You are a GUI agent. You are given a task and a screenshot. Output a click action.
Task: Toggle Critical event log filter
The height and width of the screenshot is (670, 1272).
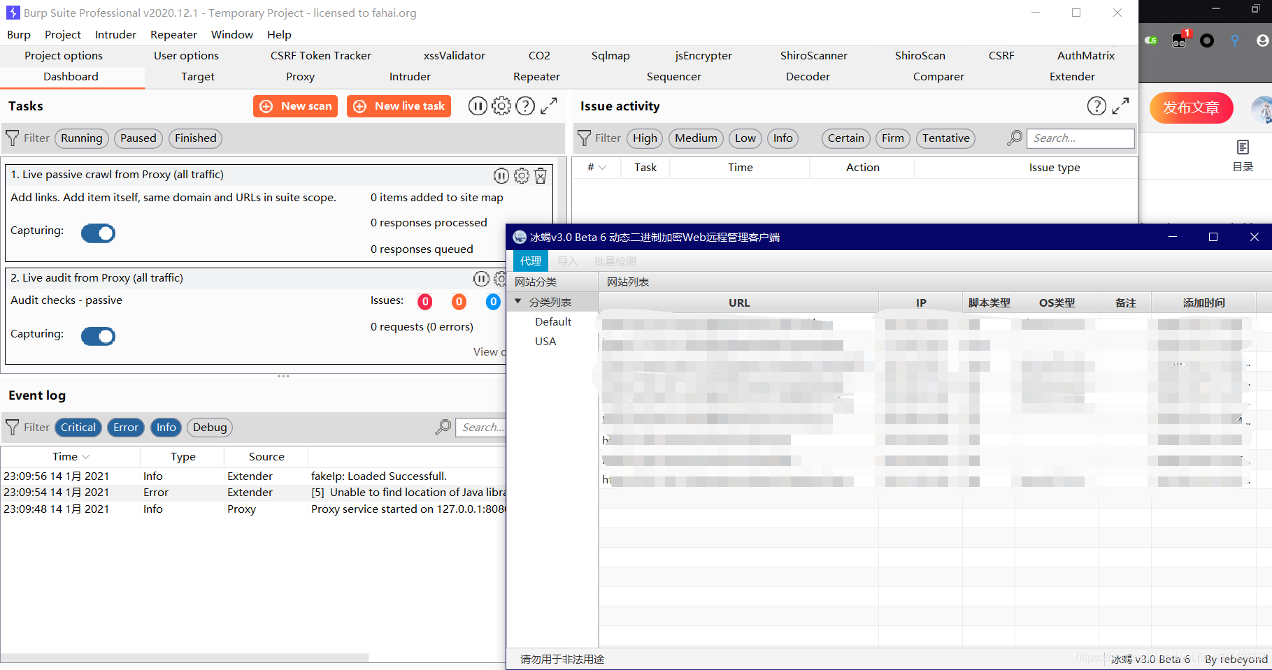pyautogui.click(x=78, y=428)
